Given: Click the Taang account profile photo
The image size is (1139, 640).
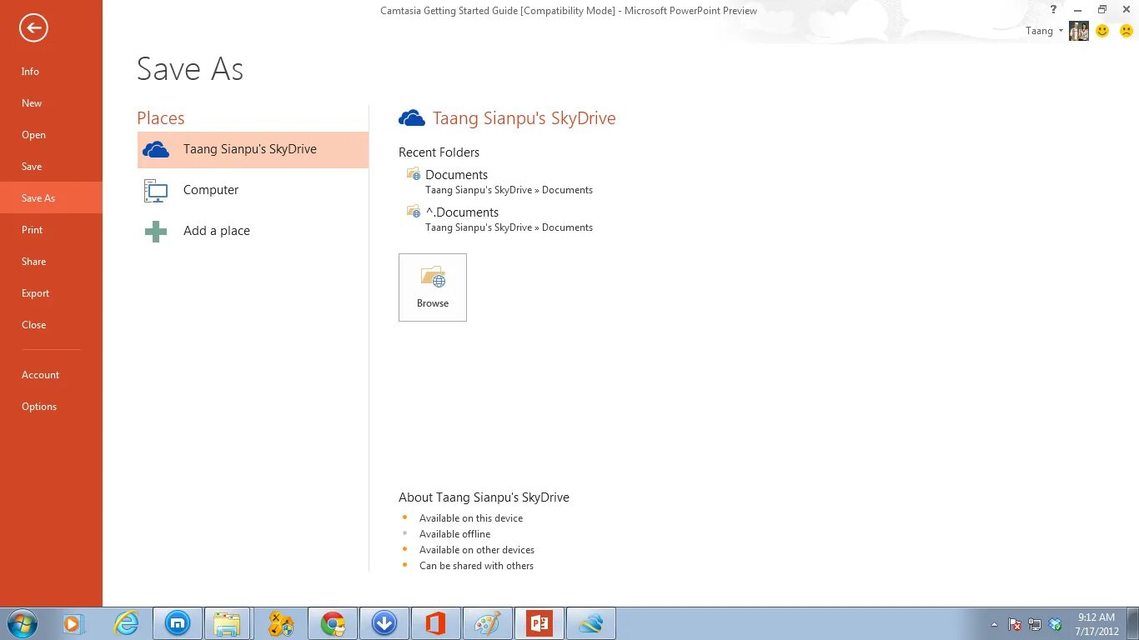Looking at the screenshot, I should click(x=1079, y=31).
